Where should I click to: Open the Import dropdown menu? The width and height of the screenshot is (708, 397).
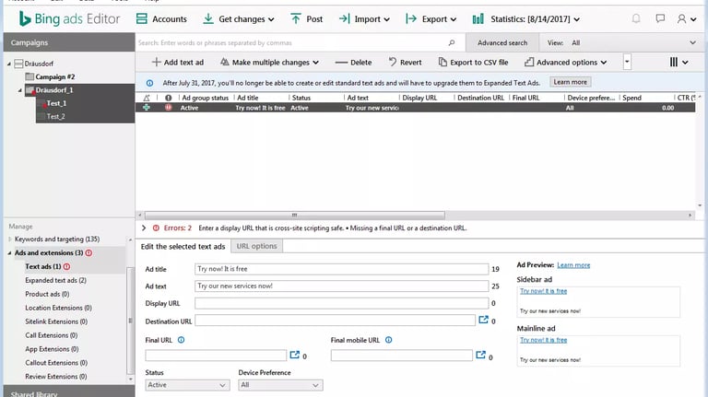point(364,19)
